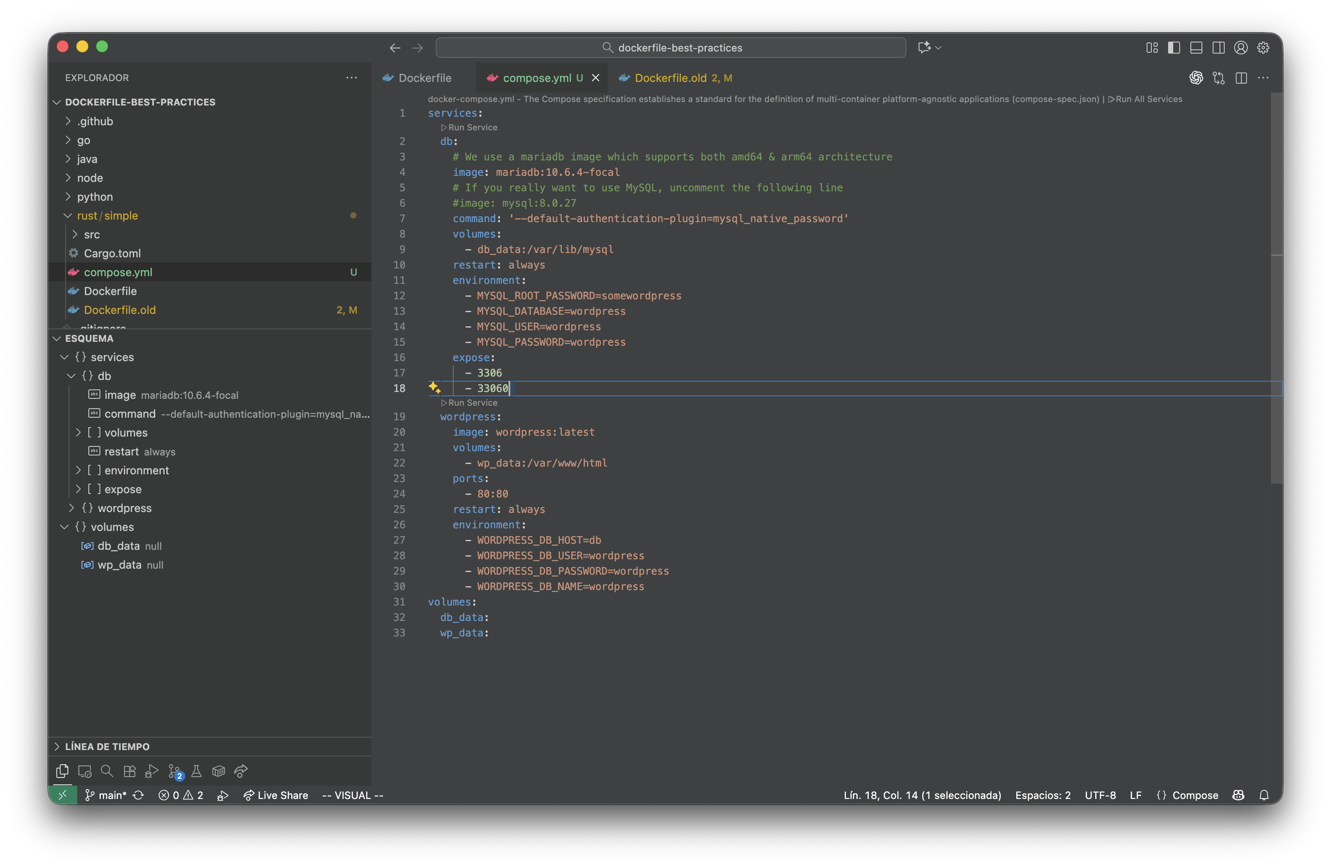This screenshot has height=868, width=1331.
Task: Open the Search view icon
Action: [x=107, y=771]
